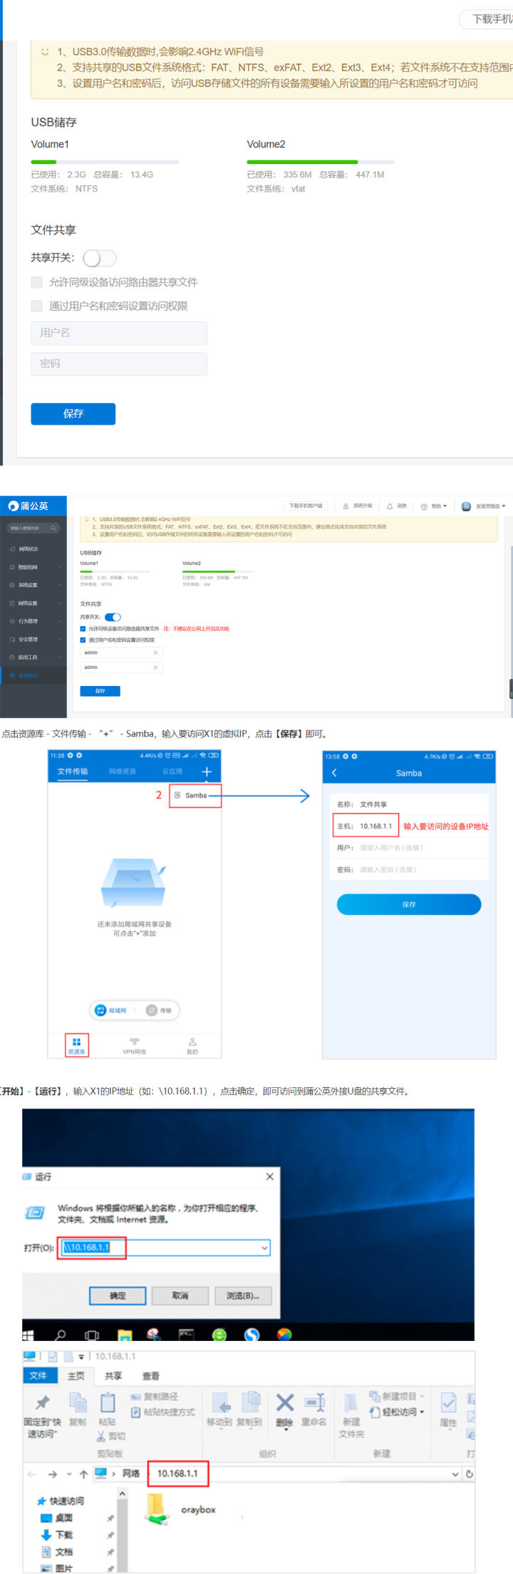Switch to 传输 mode in app

(x=159, y=1010)
